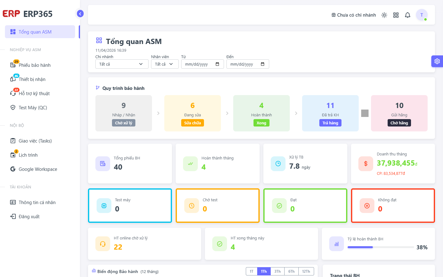Click chevron after Hoàn thành stage
The height and width of the screenshot is (277, 443).
click(296, 113)
